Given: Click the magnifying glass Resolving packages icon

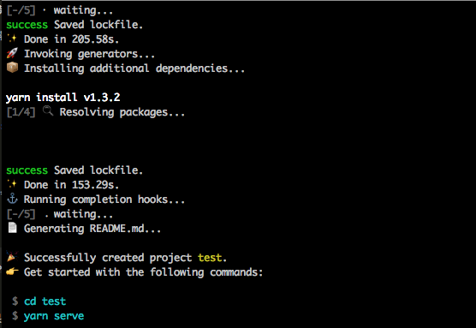Looking at the screenshot, I should tap(48, 111).
